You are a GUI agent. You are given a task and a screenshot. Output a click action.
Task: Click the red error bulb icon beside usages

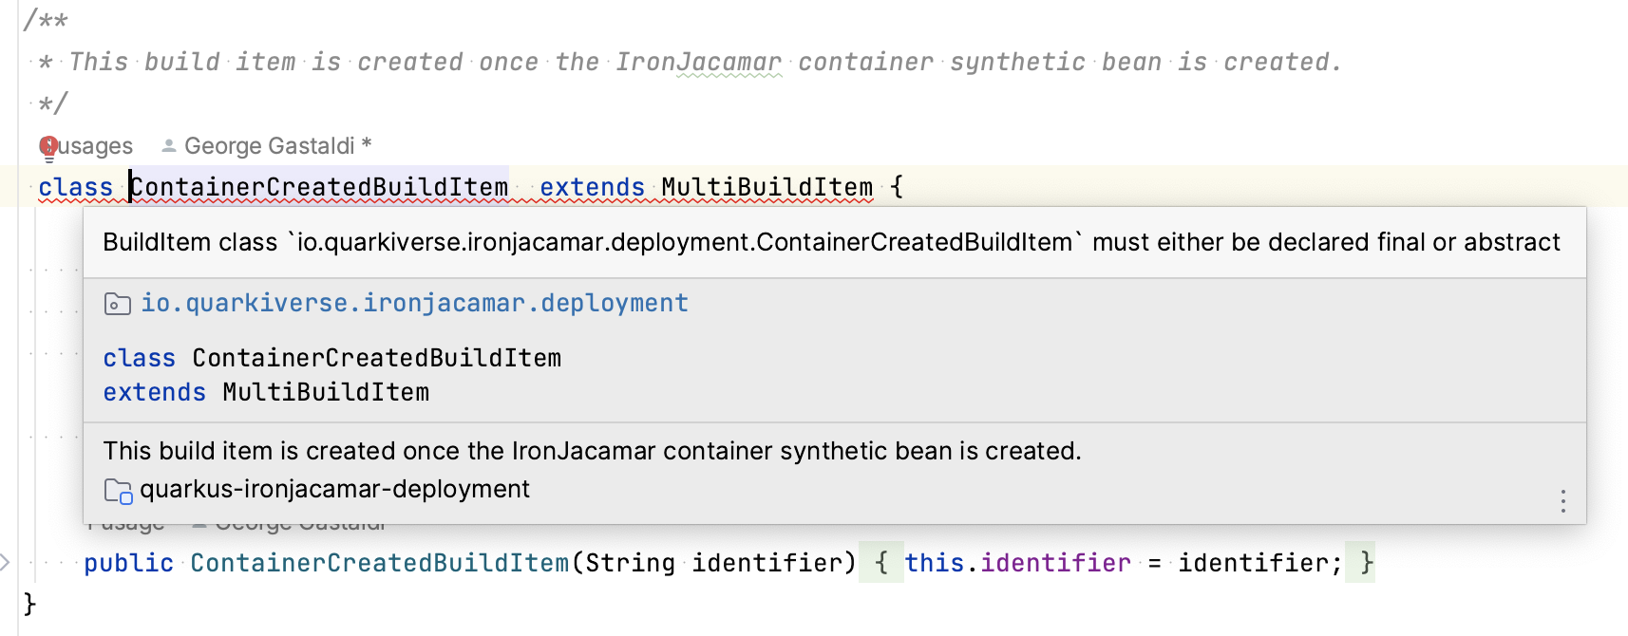tap(48, 147)
